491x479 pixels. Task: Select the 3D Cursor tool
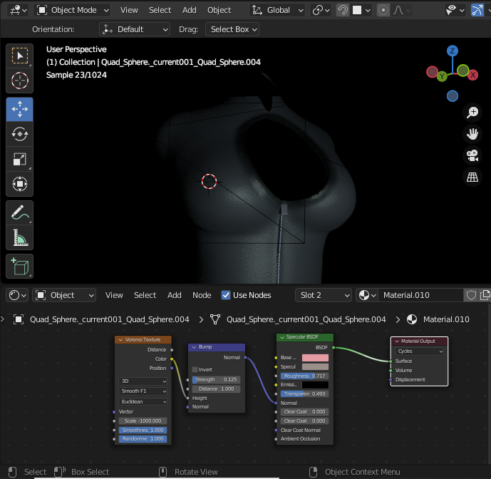tap(20, 81)
